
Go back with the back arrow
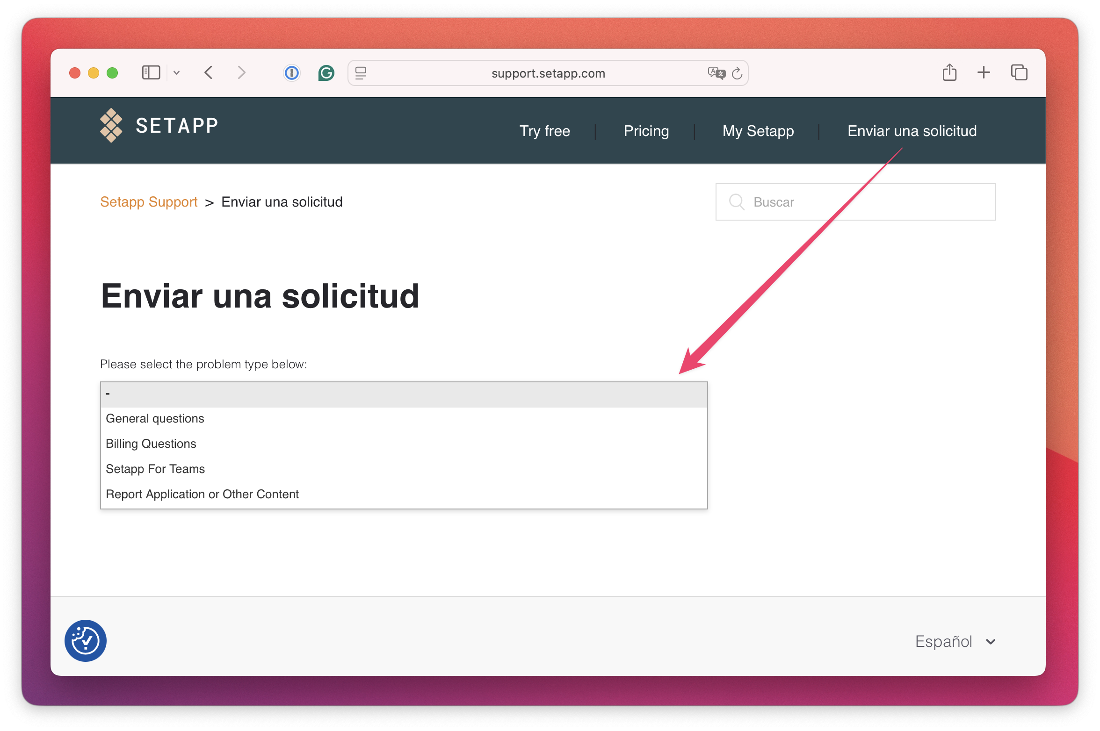tap(209, 72)
